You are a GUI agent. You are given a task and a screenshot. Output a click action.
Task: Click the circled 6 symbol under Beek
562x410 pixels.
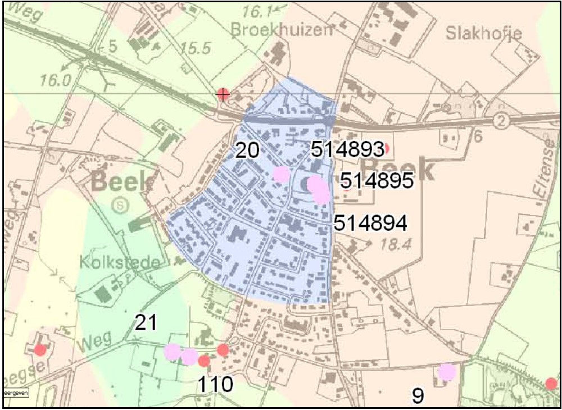[121, 205]
